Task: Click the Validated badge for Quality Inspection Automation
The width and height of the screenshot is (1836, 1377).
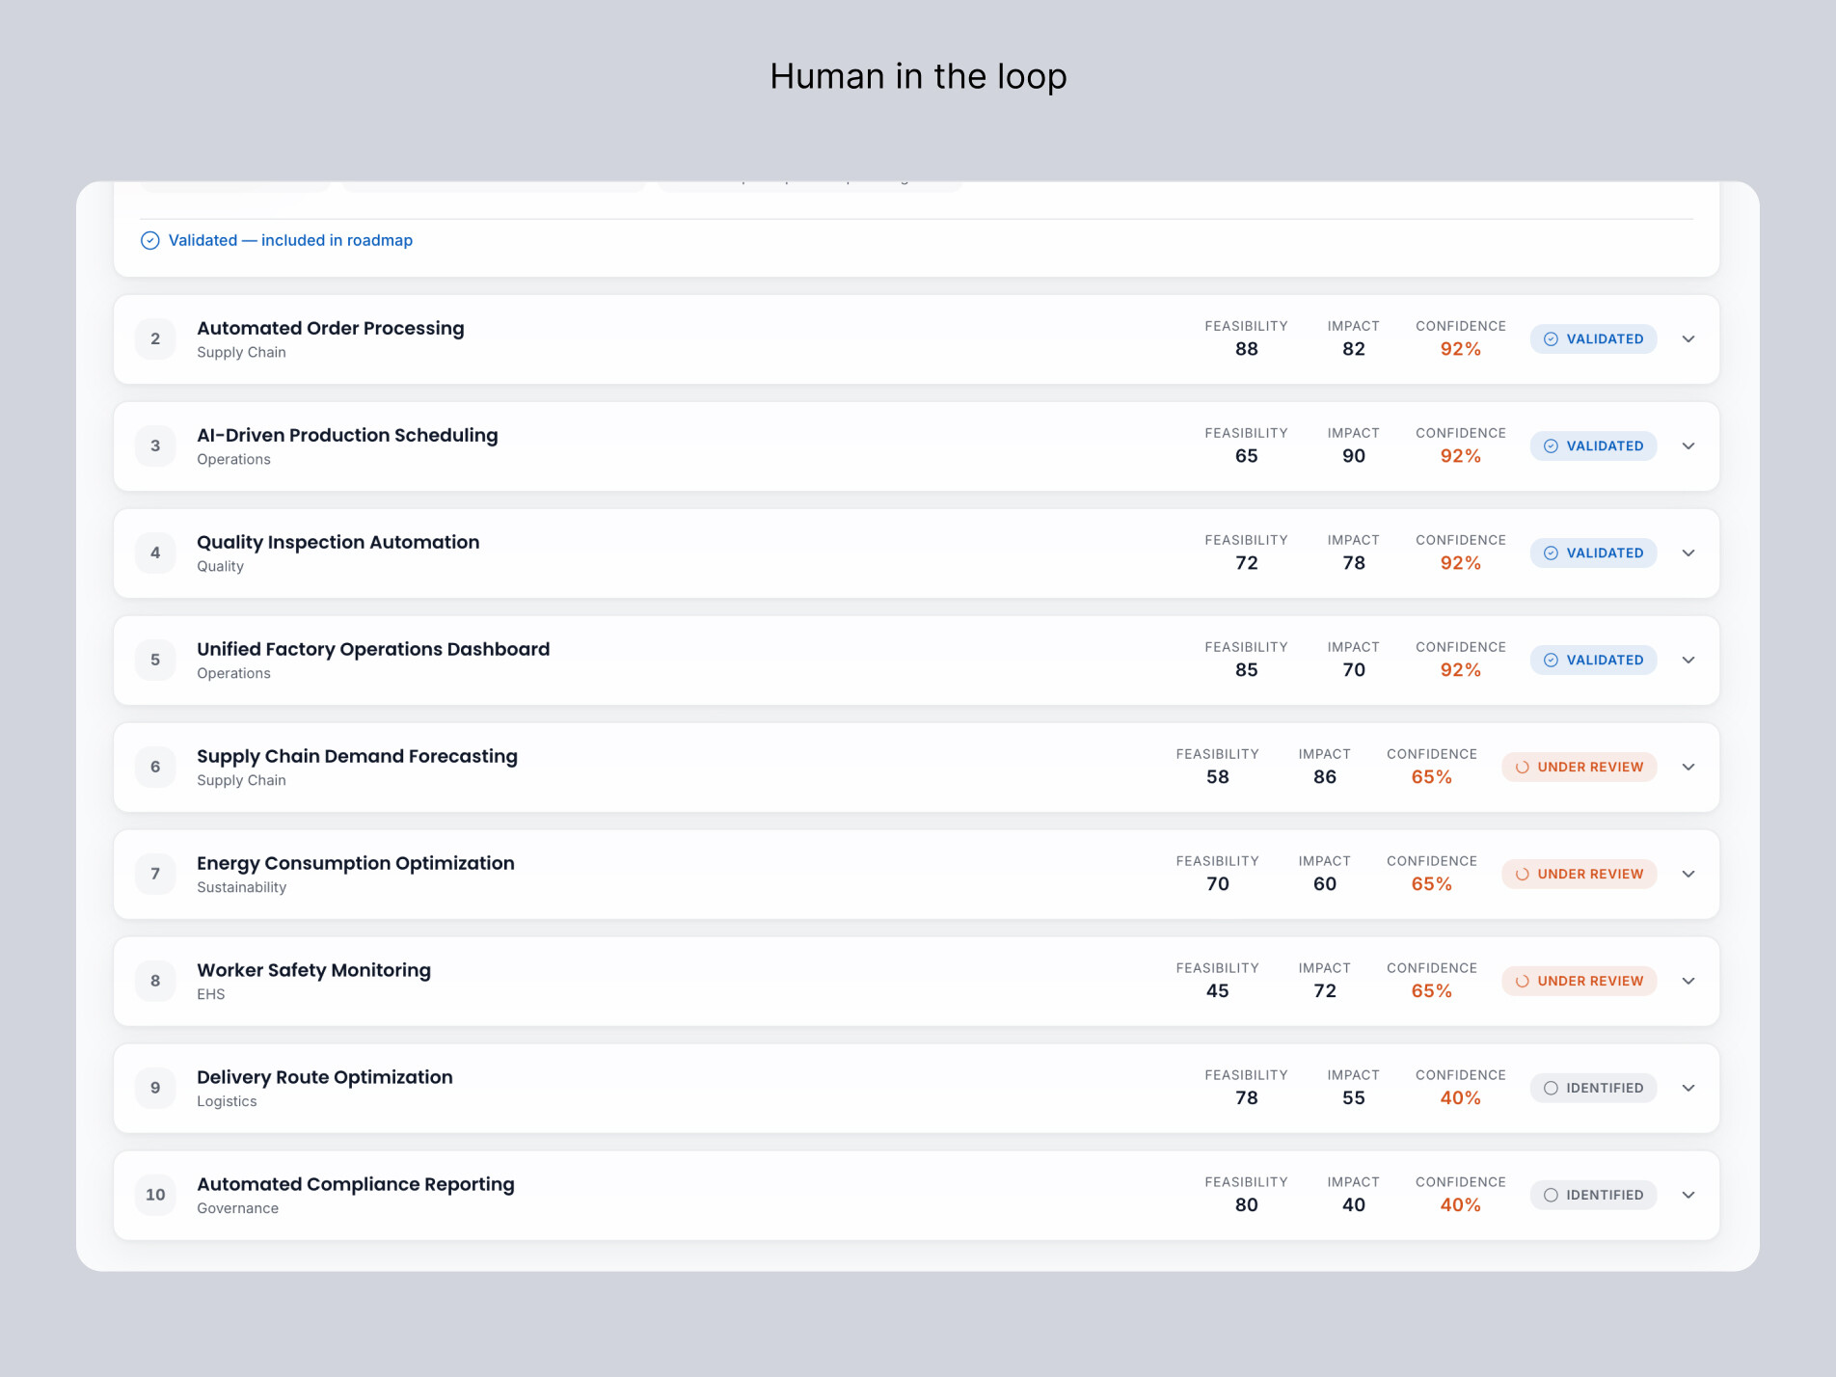Action: pos(1593,553)
